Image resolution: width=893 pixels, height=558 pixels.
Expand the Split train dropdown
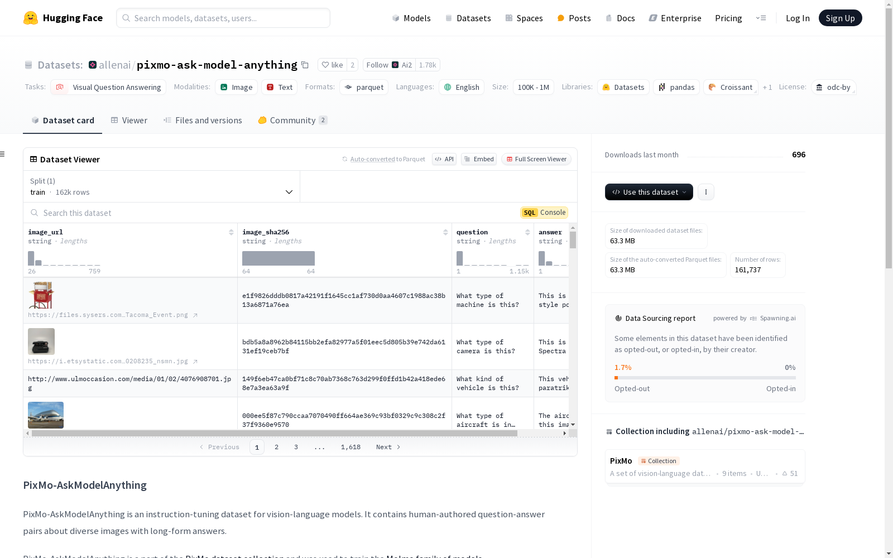tap(161, 186)
